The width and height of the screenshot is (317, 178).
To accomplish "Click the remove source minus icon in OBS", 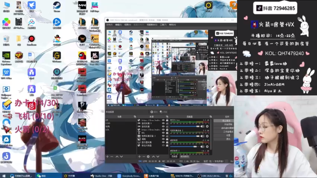I will 144,157.
